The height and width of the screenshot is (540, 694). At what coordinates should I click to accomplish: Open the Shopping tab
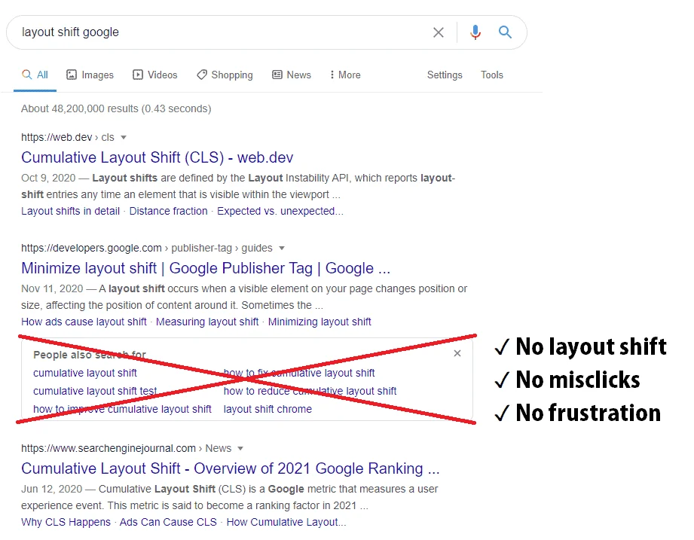[x=225, y=75]
